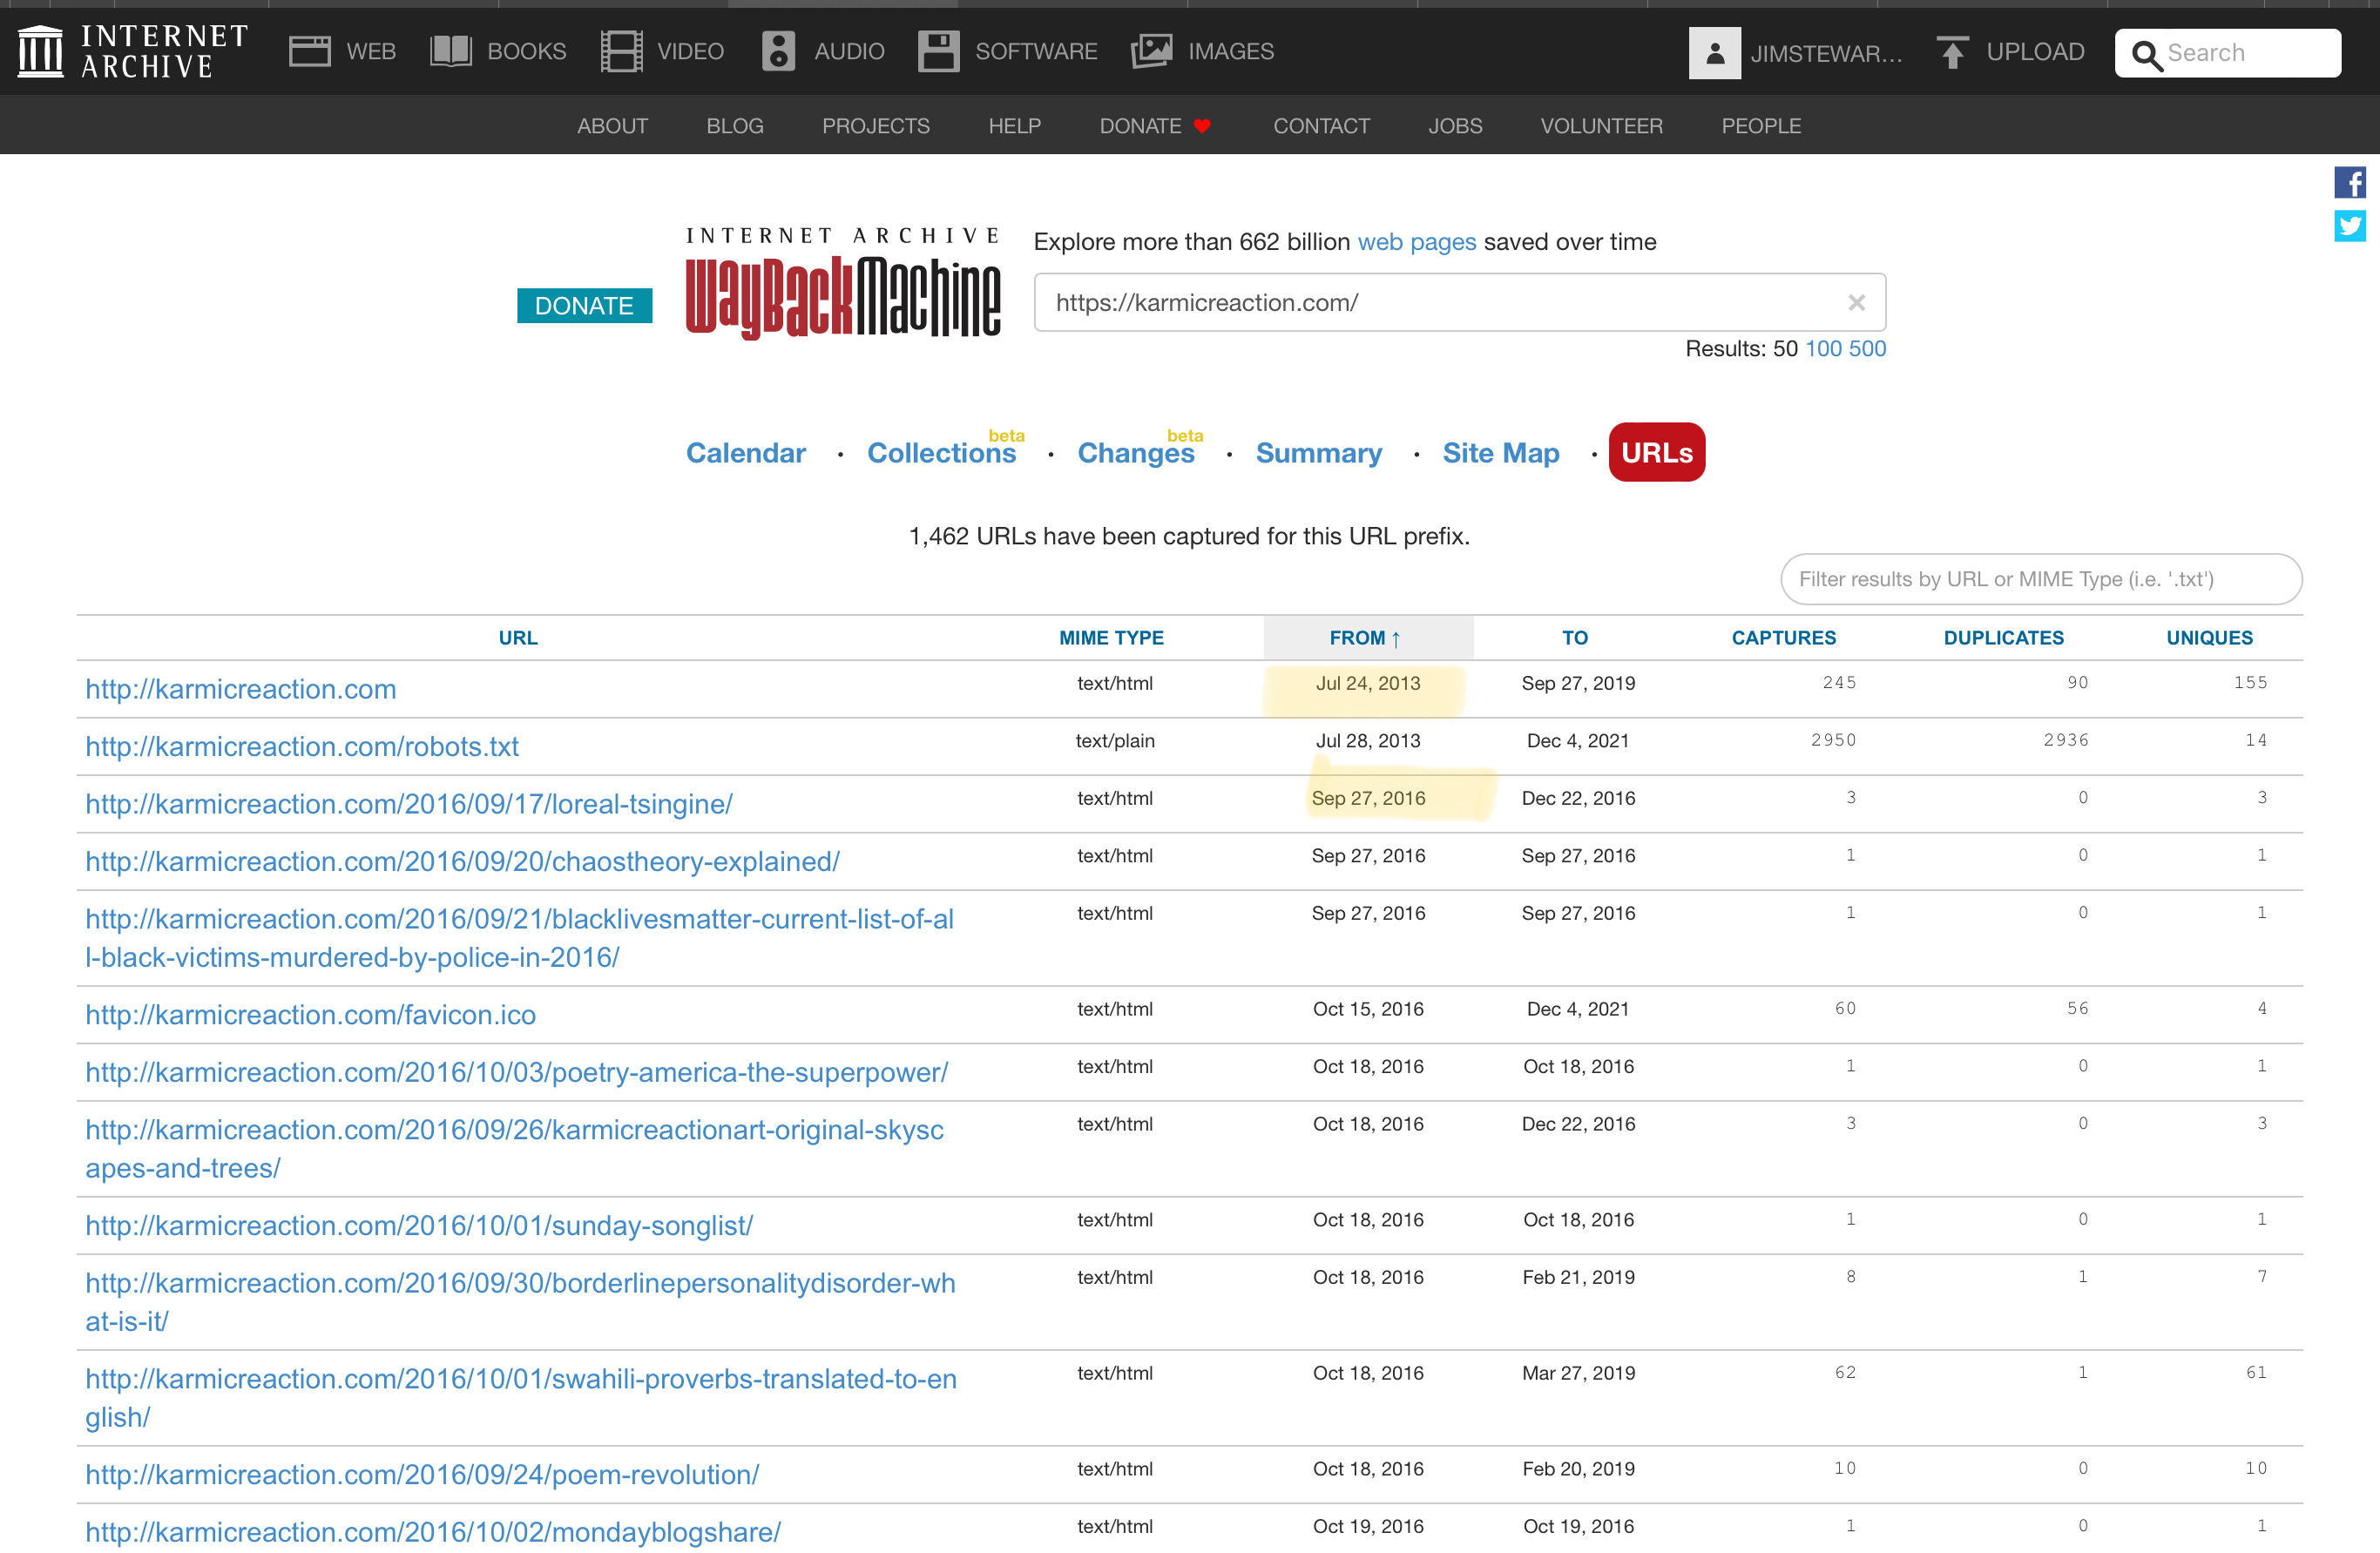Focus the filter results by URL field

(2041, 579)
